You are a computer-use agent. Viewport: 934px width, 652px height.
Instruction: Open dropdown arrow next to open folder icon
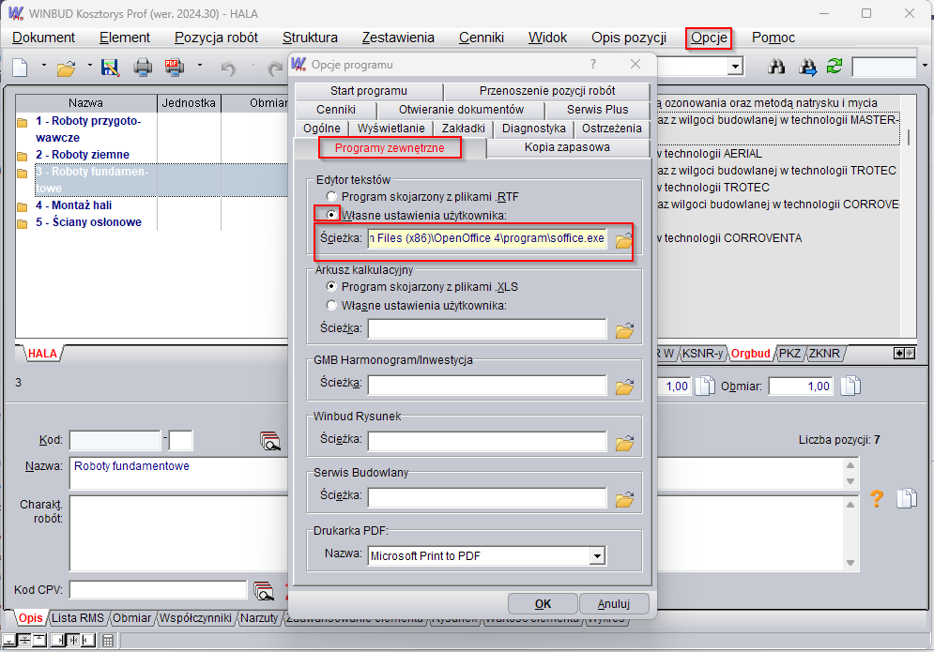(89, 66)
